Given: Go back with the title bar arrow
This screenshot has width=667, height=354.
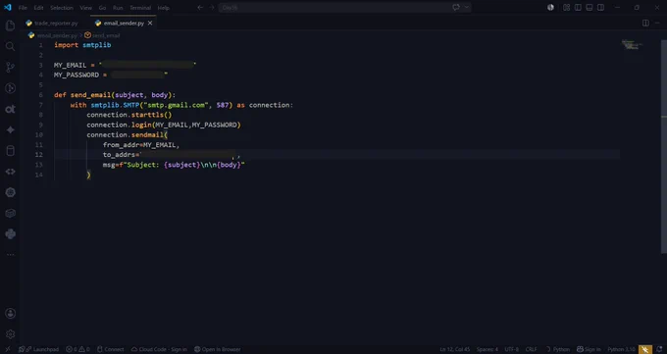Looking at the screenshot, I should [x=200, y=7].
